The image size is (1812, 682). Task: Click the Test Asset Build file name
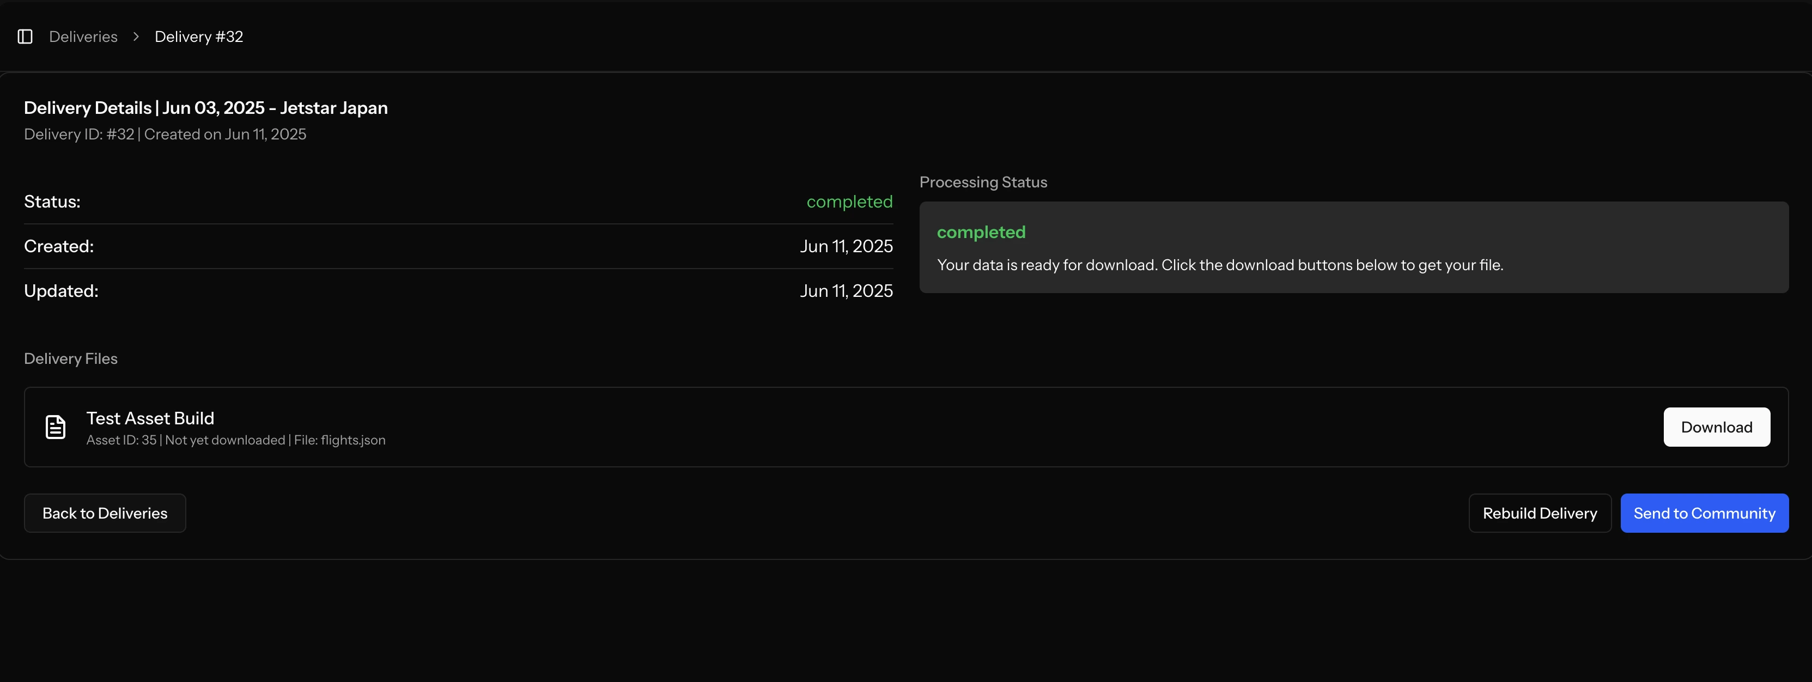pos(150,418)
